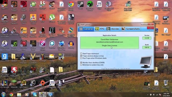The height and width of the screenshot is (97, 172).
Task: Open the Screenshots tab in Fraps
Action: pos(131,29)
